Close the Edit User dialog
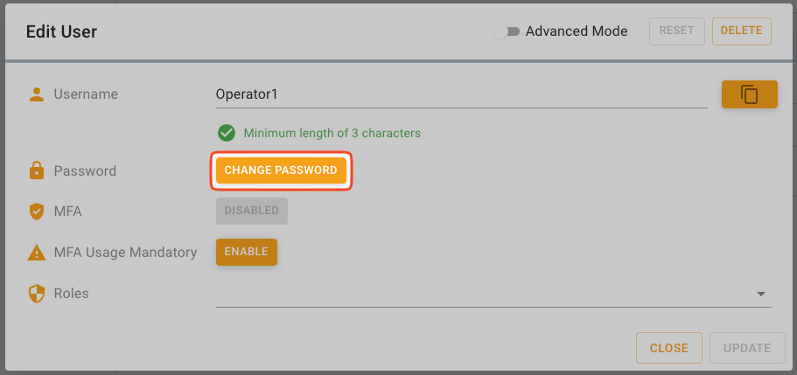Viewport: 797px width, 375px height. 668,348
